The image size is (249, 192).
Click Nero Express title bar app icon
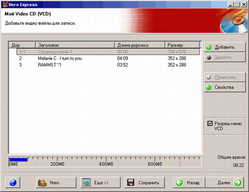[x=5, y=5]
